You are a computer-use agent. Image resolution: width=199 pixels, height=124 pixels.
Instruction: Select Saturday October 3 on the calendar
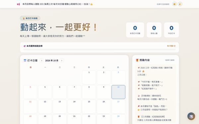pos(118,77)
